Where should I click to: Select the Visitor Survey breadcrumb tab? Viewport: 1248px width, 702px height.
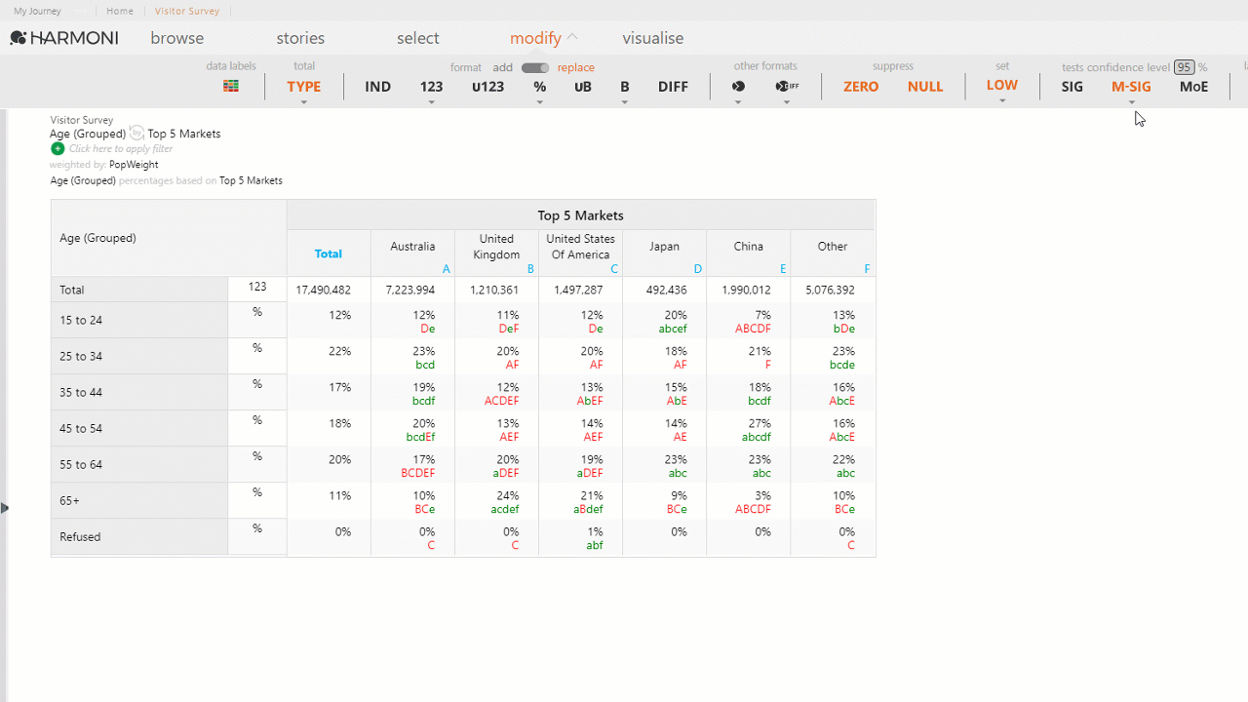(187, 11)
